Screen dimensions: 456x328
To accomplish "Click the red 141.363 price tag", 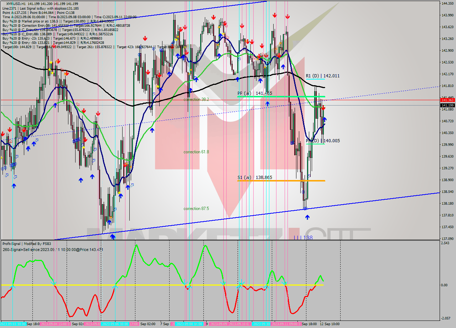I will coord(447,100).
